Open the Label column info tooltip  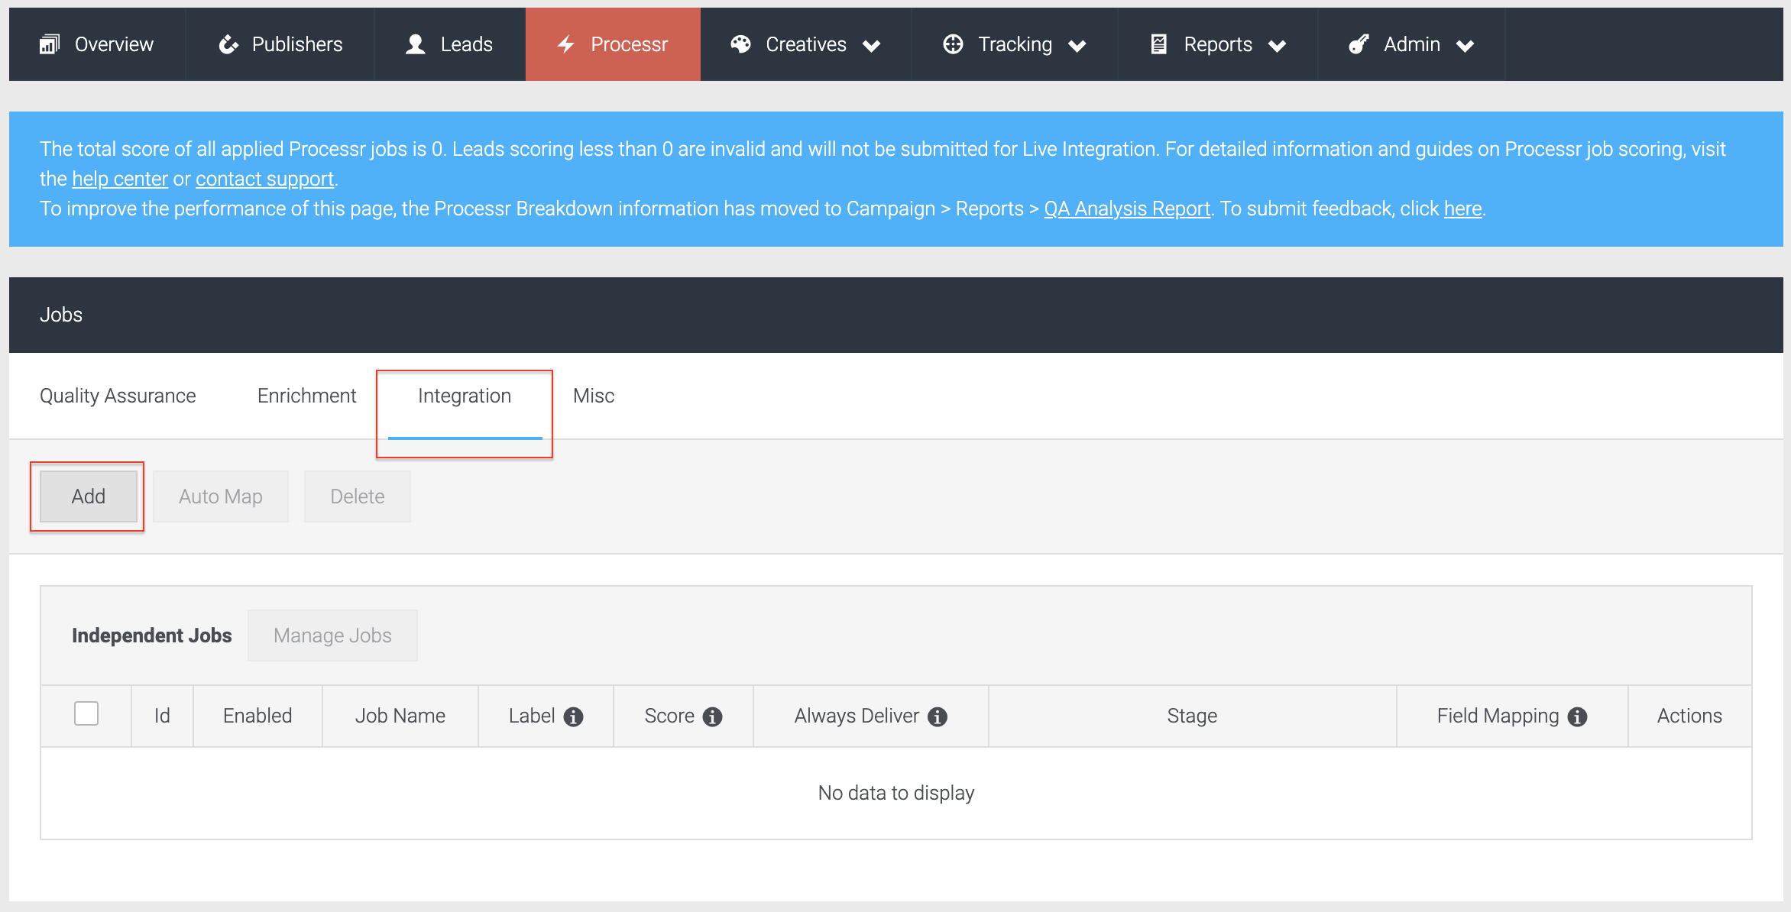[575, 716]
